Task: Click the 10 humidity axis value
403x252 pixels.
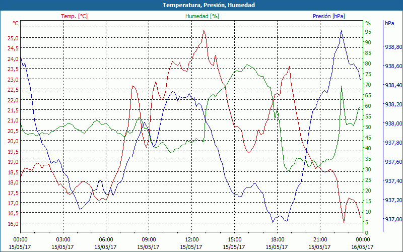Action: coord(368,212)
